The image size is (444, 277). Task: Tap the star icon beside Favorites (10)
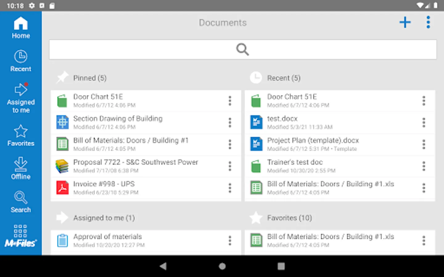[256, 218]
